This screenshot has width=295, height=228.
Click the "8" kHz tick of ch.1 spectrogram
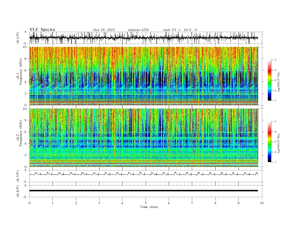tap(26, 59)
